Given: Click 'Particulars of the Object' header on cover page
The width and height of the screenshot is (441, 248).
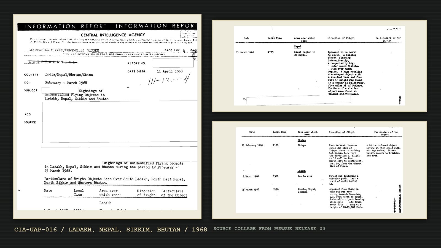Looking at the screenshot, I should [174, 193].
